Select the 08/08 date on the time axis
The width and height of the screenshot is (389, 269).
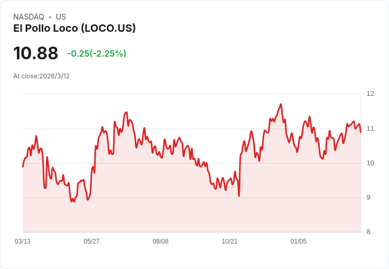coord(161,241)
